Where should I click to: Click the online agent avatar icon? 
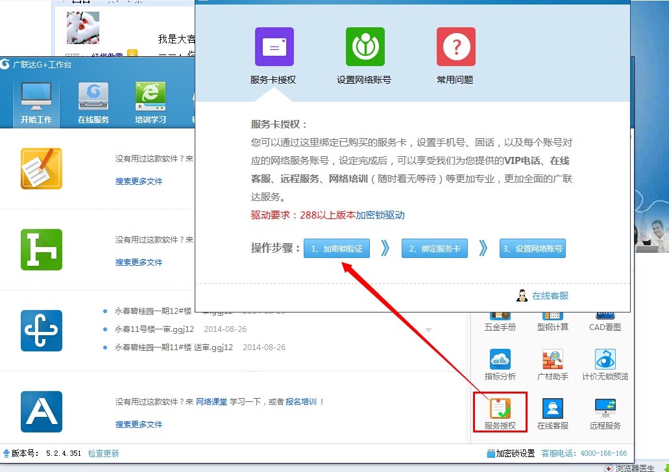coord(521,296)
